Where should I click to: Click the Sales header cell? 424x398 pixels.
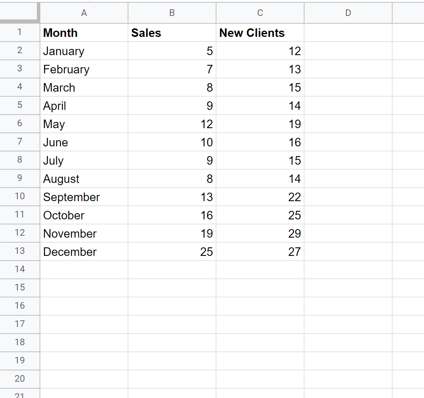[172, 33]
